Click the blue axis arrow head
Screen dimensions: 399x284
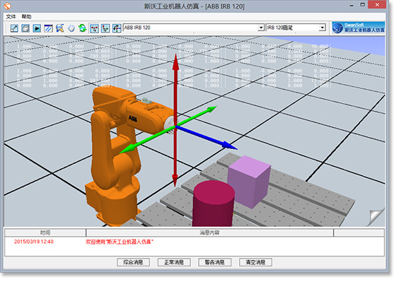(x=229, y=146)
